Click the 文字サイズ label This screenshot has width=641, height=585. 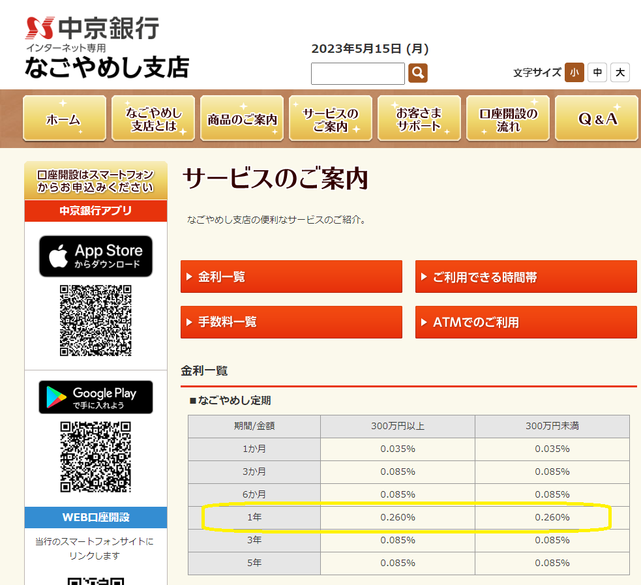pyautogui.click(x=537, y=73)
